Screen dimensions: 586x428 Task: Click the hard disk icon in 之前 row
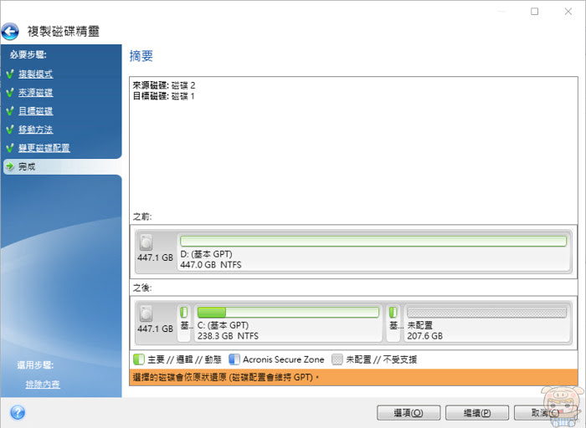(146, 242)
